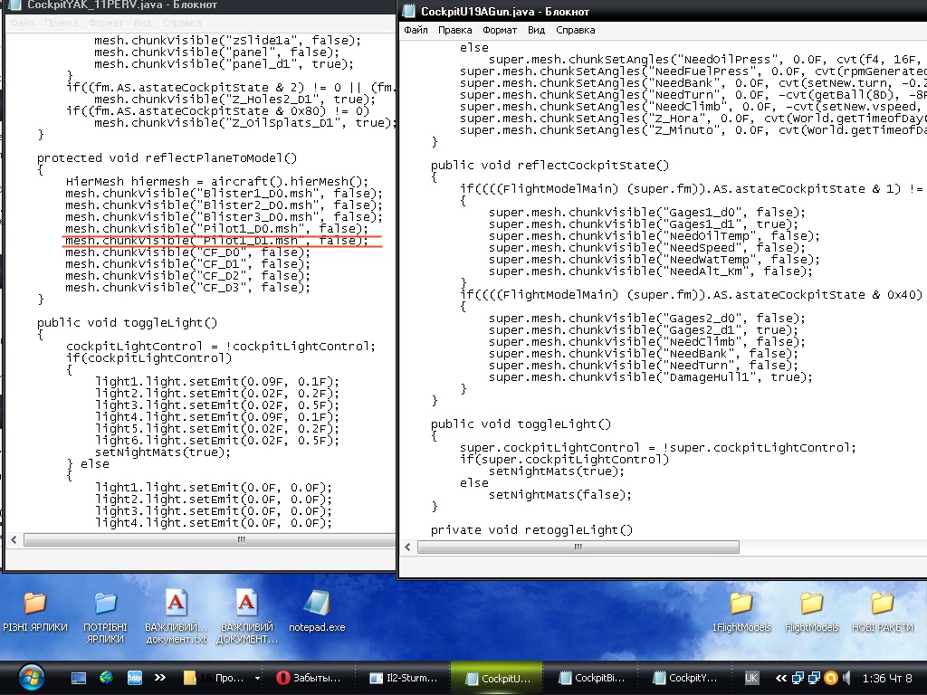The image size is (927, 695).
Task: Click the chunkVisible "CF_D3" code line
Action: click(187, 287)
